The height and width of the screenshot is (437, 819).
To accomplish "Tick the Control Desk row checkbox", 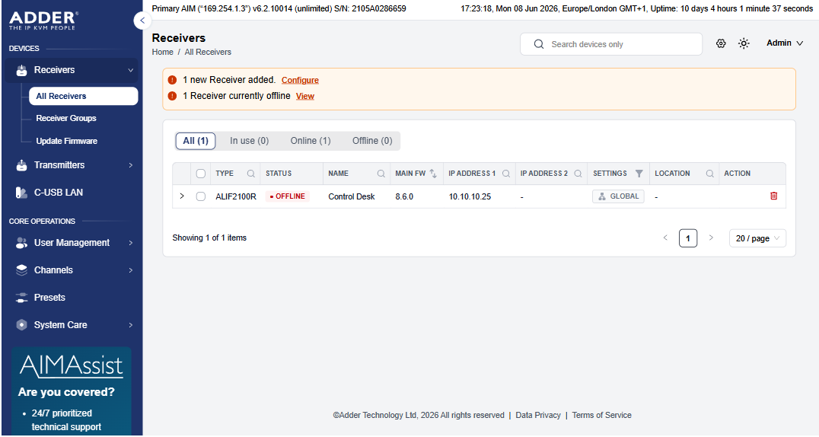I will [x=201, y=196].
